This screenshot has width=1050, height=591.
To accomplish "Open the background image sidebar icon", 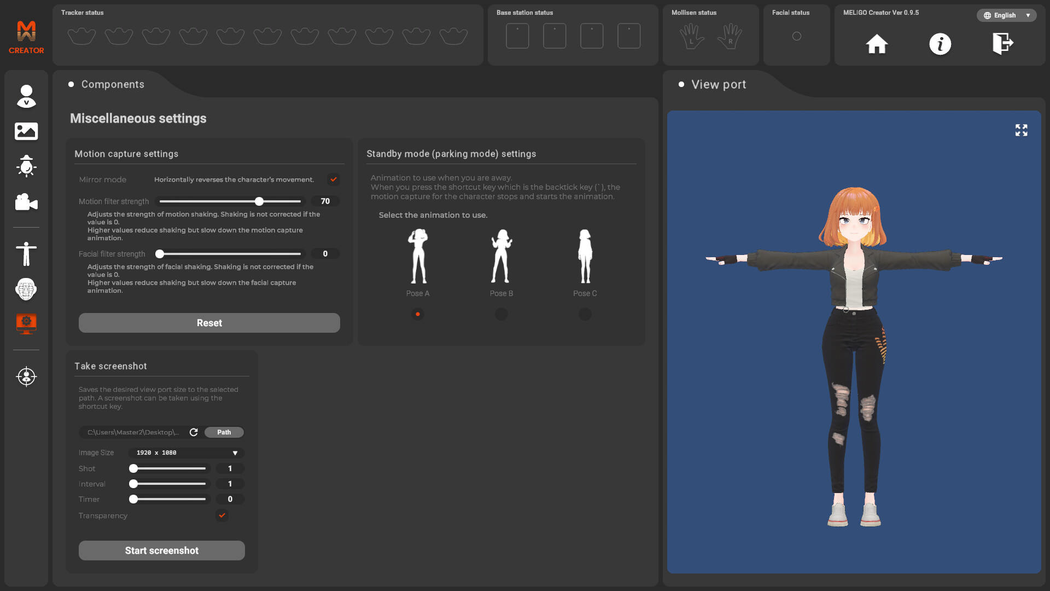I will (26, 131).
